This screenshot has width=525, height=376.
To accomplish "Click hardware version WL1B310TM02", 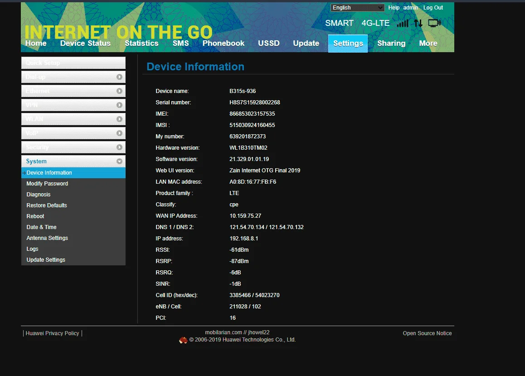I will [x=248, y=148].
